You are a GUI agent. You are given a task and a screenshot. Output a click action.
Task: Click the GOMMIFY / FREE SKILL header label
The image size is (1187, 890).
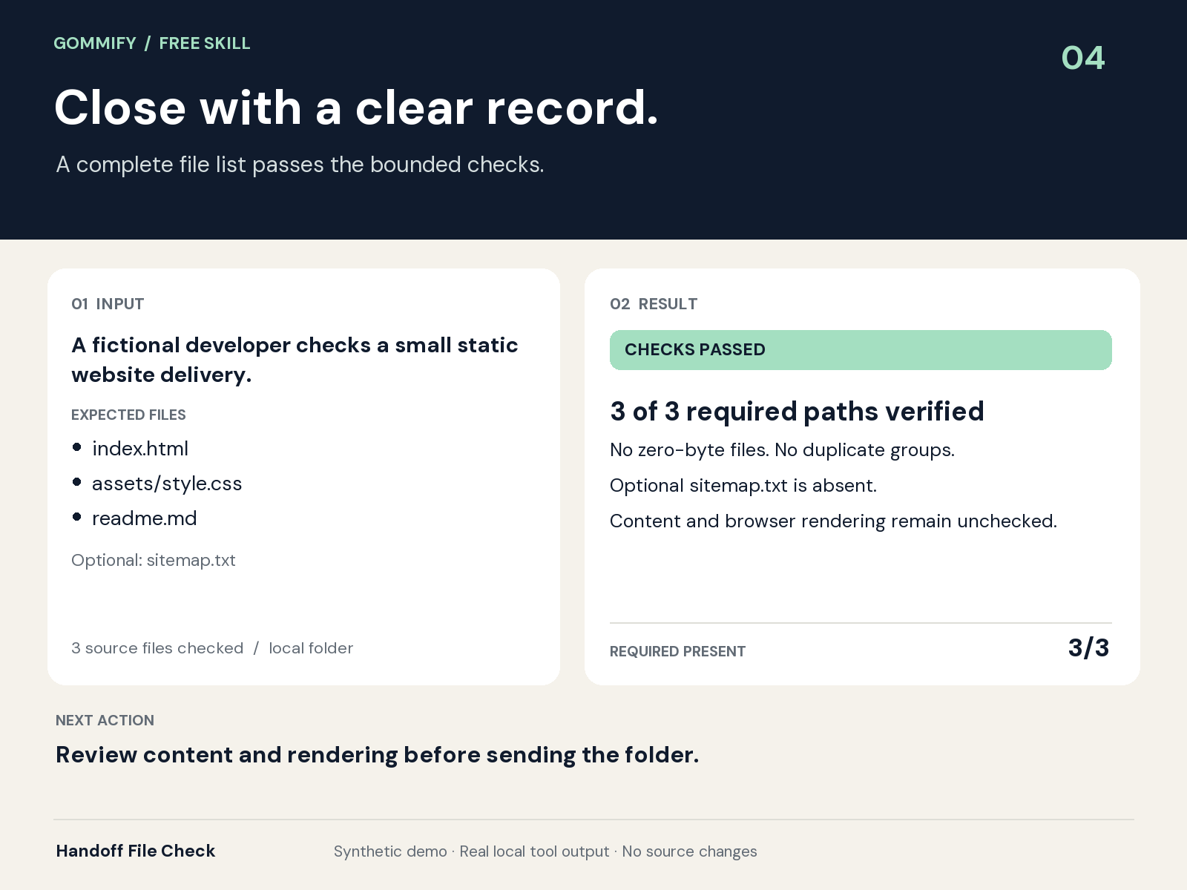[152, 43]
